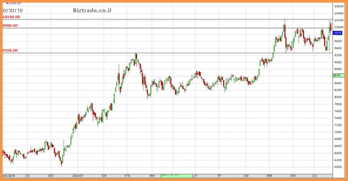Click the פבר month label
The width and height of the screenshot is (348, 181).
coord(103,176)
